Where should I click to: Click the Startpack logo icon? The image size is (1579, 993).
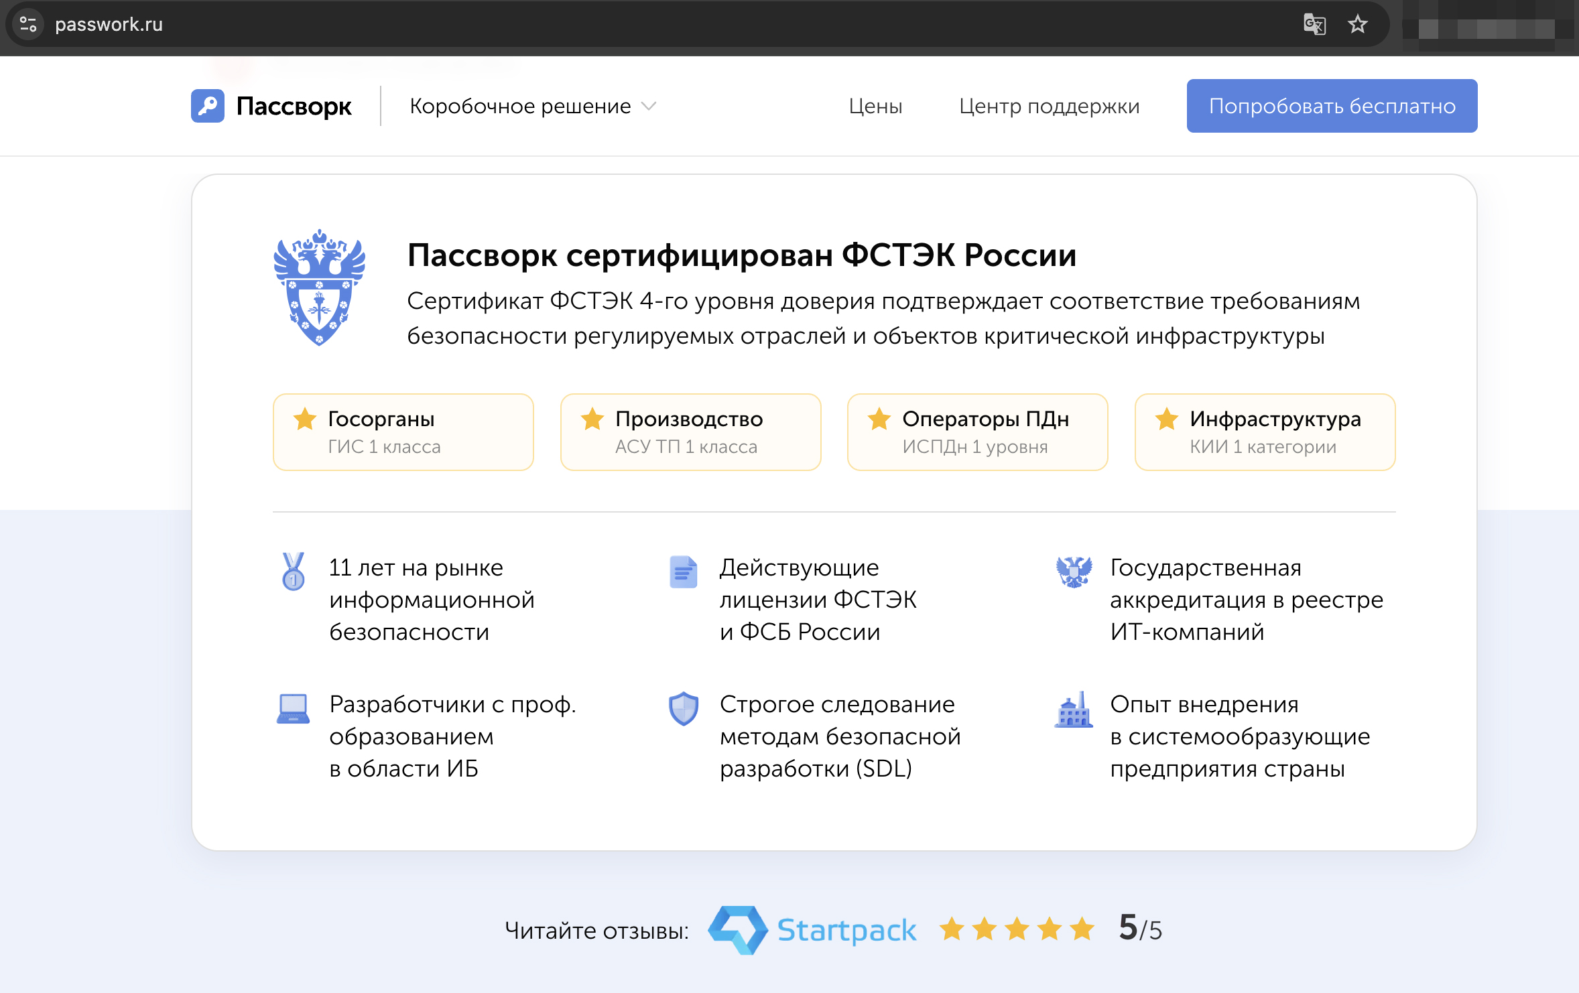(x=738, y=930)
